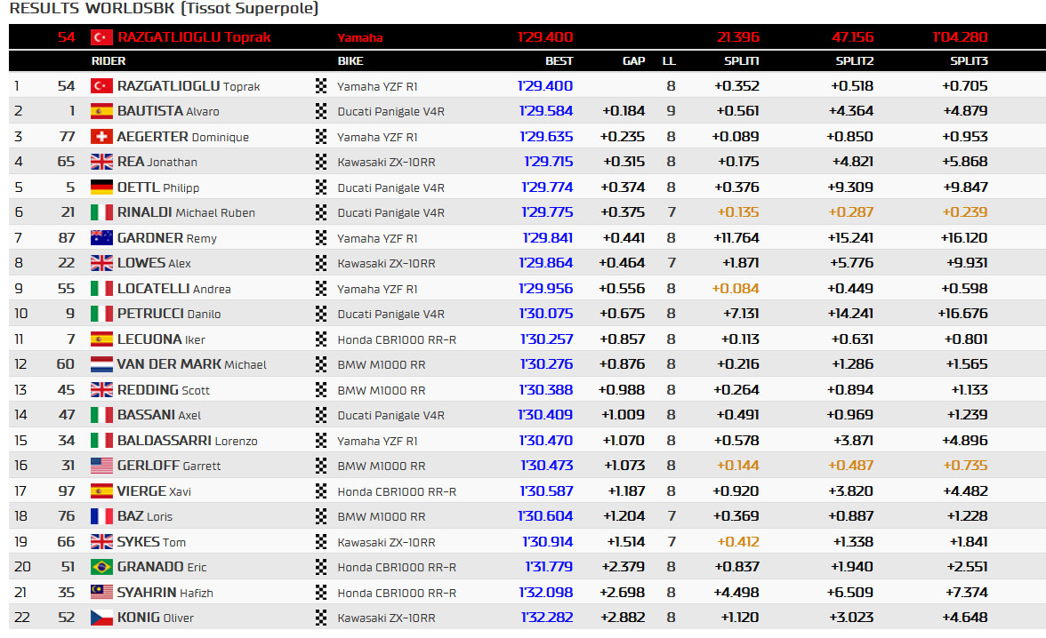Click Dutch flag next to VAN DER MARK
This screenshot has width=1046, height=638.
(101, 364)
